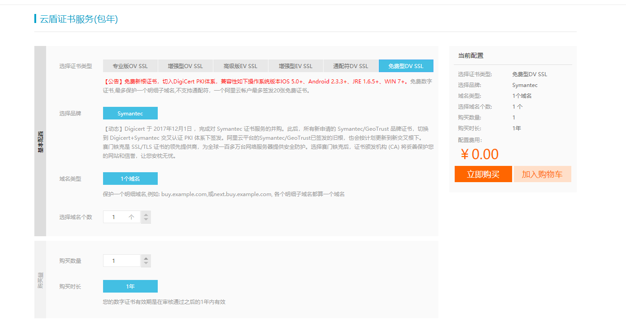
Task: Select the 增强型OV SSL certificate type
Action: click(185, 65)
